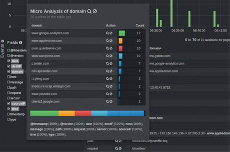
Task: Click the magnifier icon beside Micro Analysis title
Action: (x=89, y=11)
